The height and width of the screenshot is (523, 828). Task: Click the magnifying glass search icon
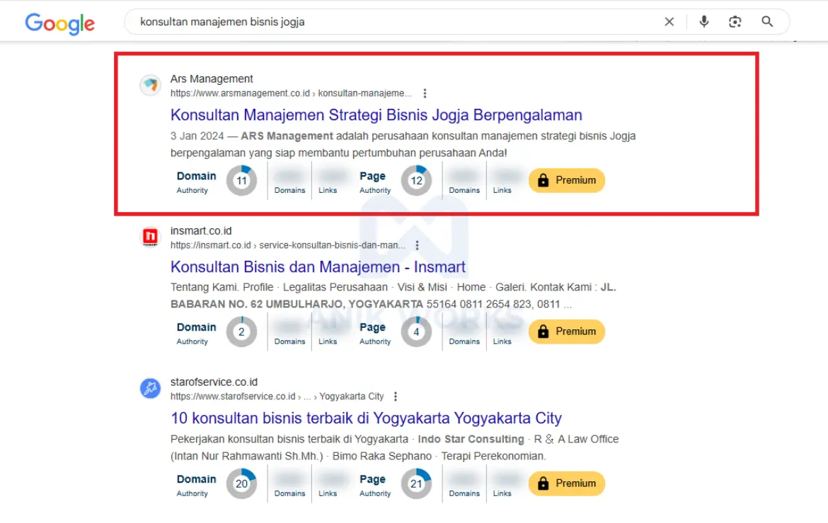(x=767, y=22)
